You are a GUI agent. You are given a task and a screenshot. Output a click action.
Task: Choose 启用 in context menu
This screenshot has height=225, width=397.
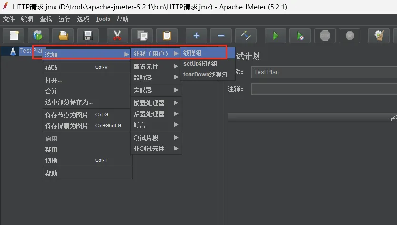point(87,139)
